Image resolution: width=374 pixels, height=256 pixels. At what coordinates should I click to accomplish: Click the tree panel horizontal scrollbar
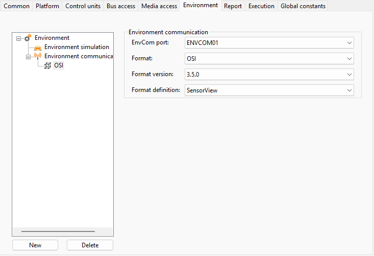point(58,231)
